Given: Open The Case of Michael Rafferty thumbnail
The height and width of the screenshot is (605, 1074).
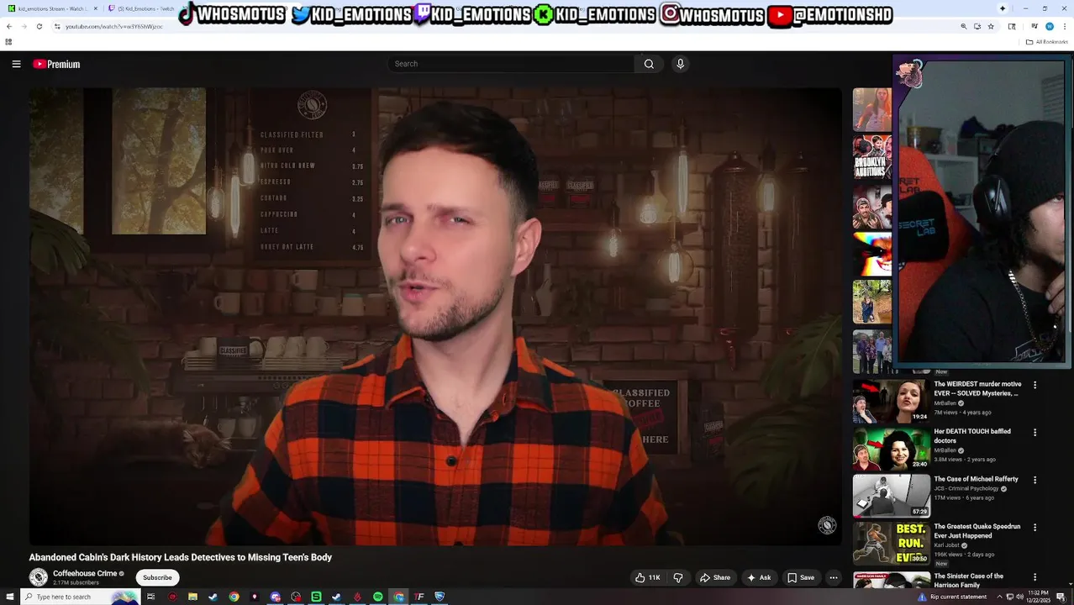Looking at the screenshot, I should (892, 496).
